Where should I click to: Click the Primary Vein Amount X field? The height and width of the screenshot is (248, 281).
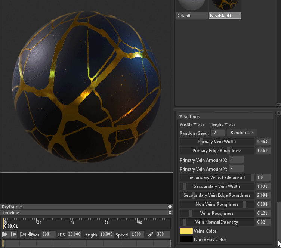(x=237, y=159)
